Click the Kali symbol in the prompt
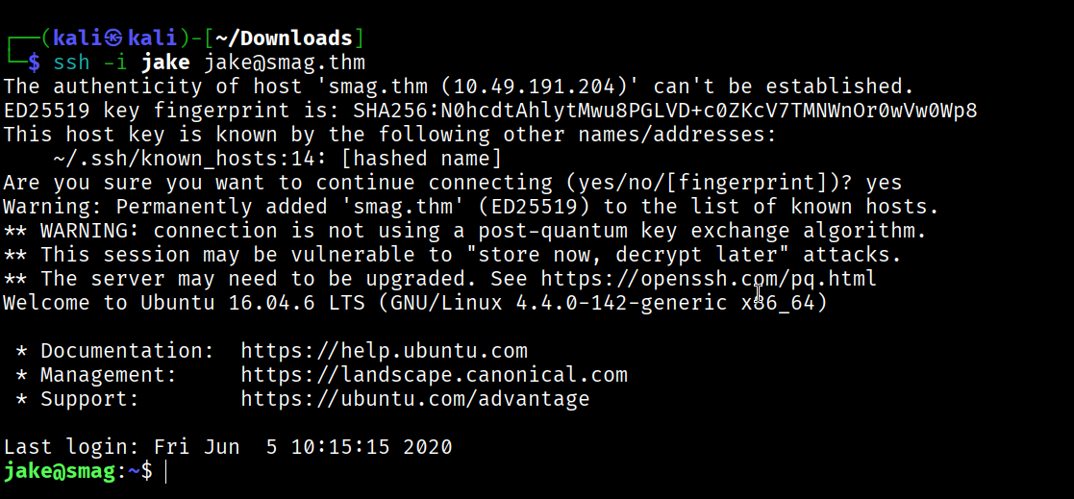The height and width of the screenshot is (499, 1074). (x=114, y=38)
